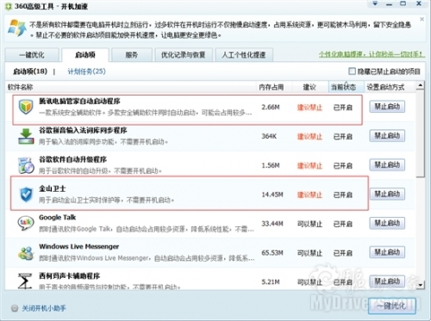Click the Google Talk bubble icon

tap(26, 224)
